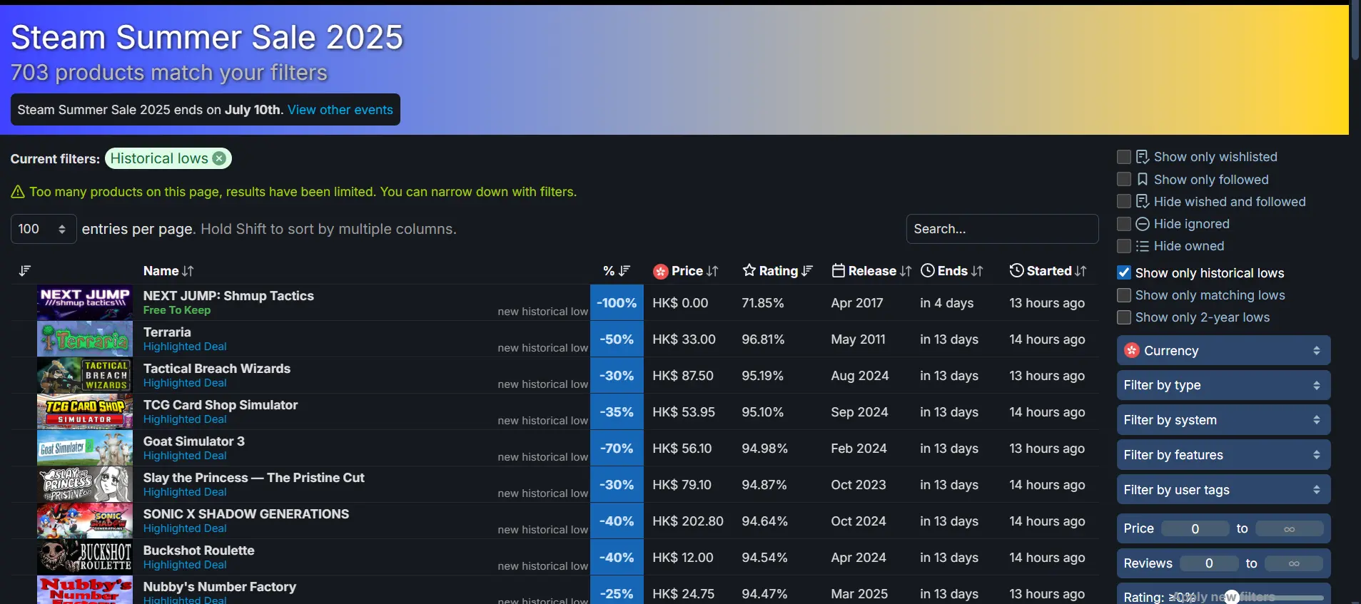Image resolution: width=1361 pixels, height=604 pixels.
Task: Click the -100% discount cell for NEXT JUMP
Action: 617,302
